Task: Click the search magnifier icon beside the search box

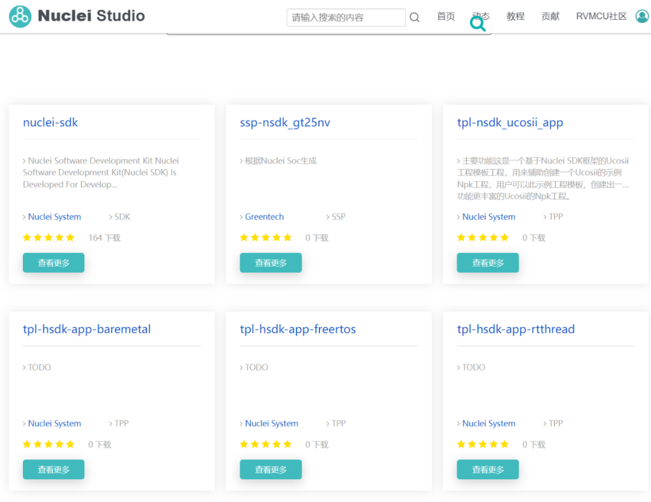Action: (x=414, y=17)
